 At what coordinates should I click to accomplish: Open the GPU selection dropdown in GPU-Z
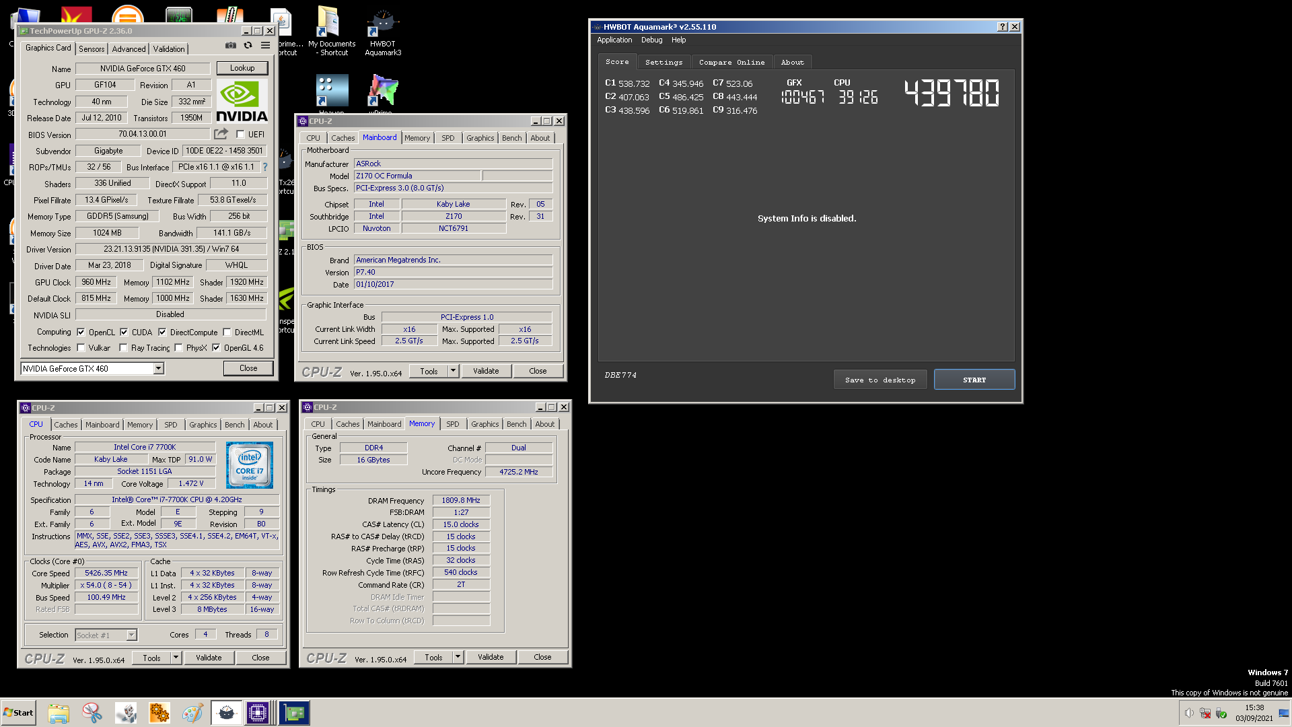tap(159, 368)
